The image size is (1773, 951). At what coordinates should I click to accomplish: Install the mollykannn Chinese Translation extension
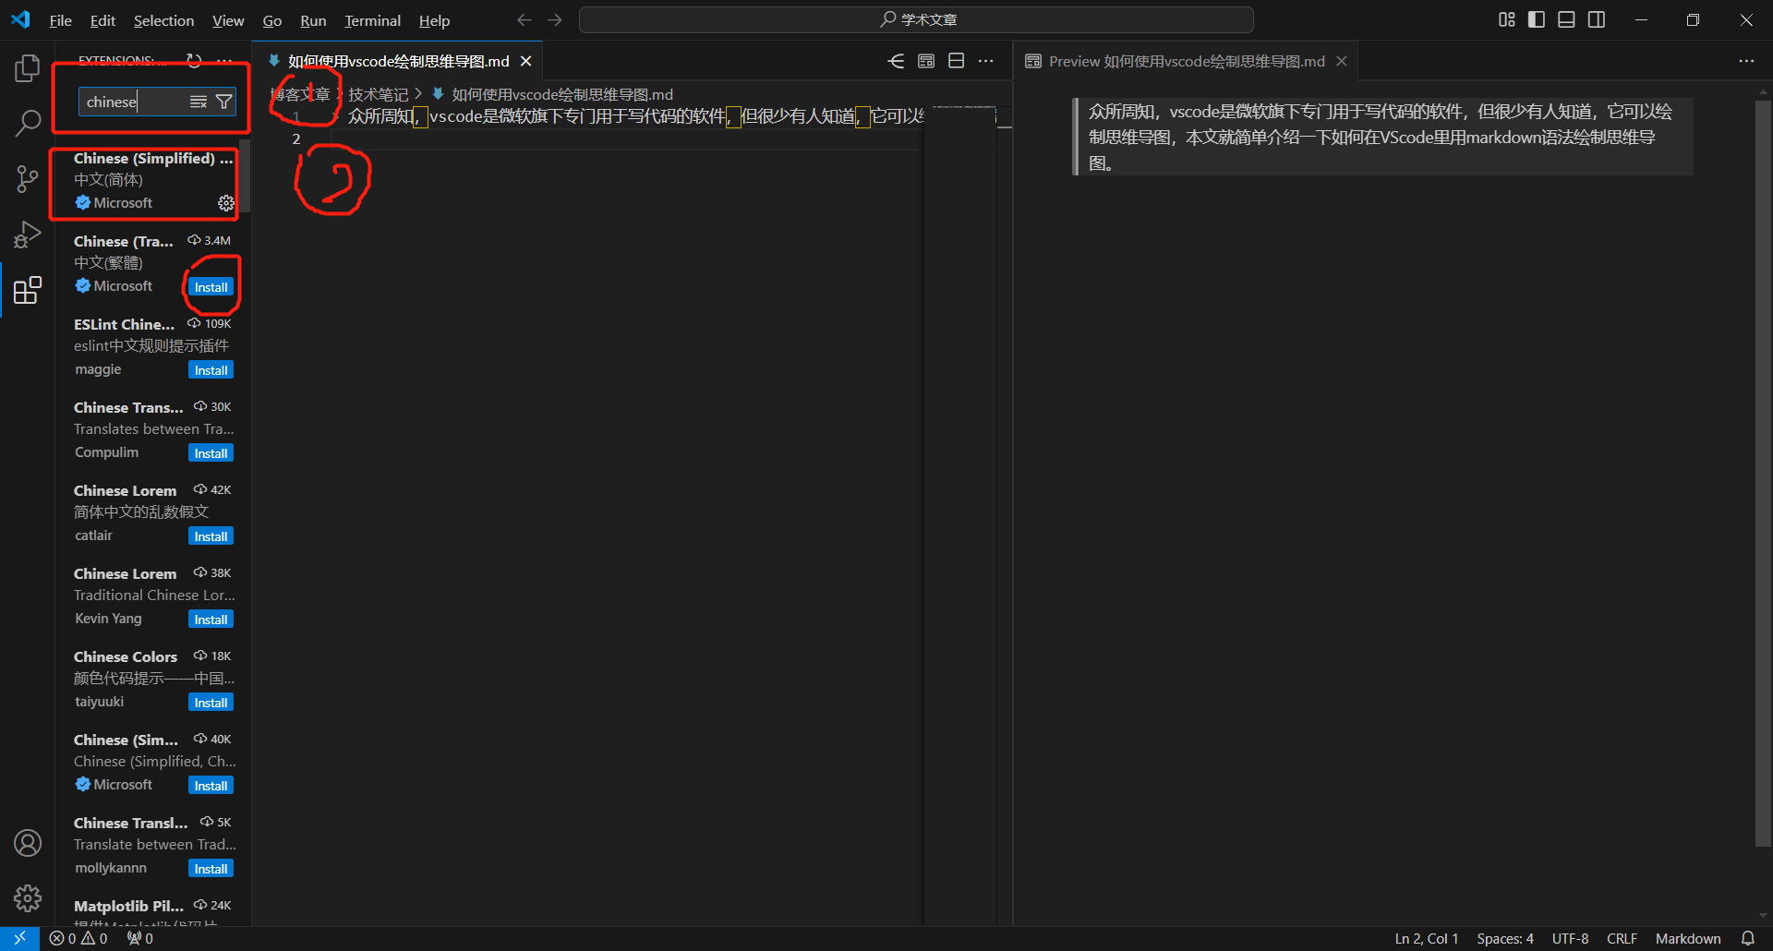tap(211, 869)
